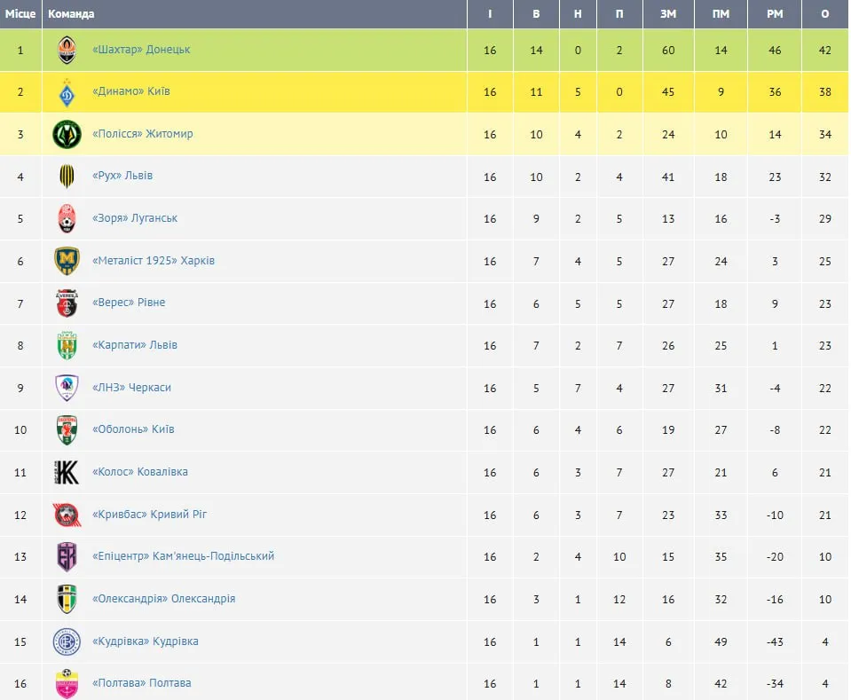Click the Команда column header
The width and height of the screenshot is (851, 700).
[71, 14]
